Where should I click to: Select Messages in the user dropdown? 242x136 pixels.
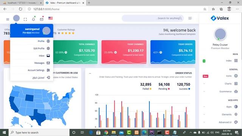coord(32,63)
